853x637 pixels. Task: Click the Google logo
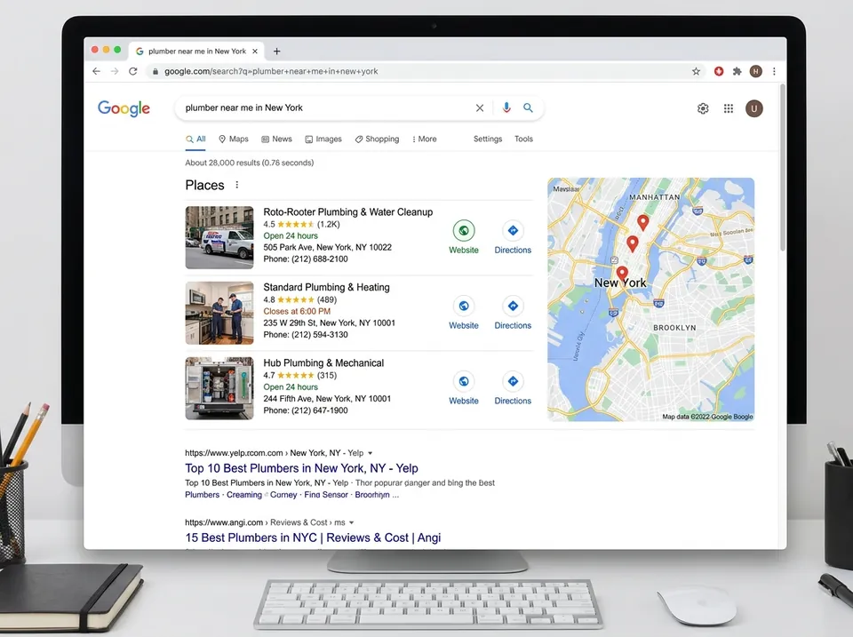tap(124, 108)
